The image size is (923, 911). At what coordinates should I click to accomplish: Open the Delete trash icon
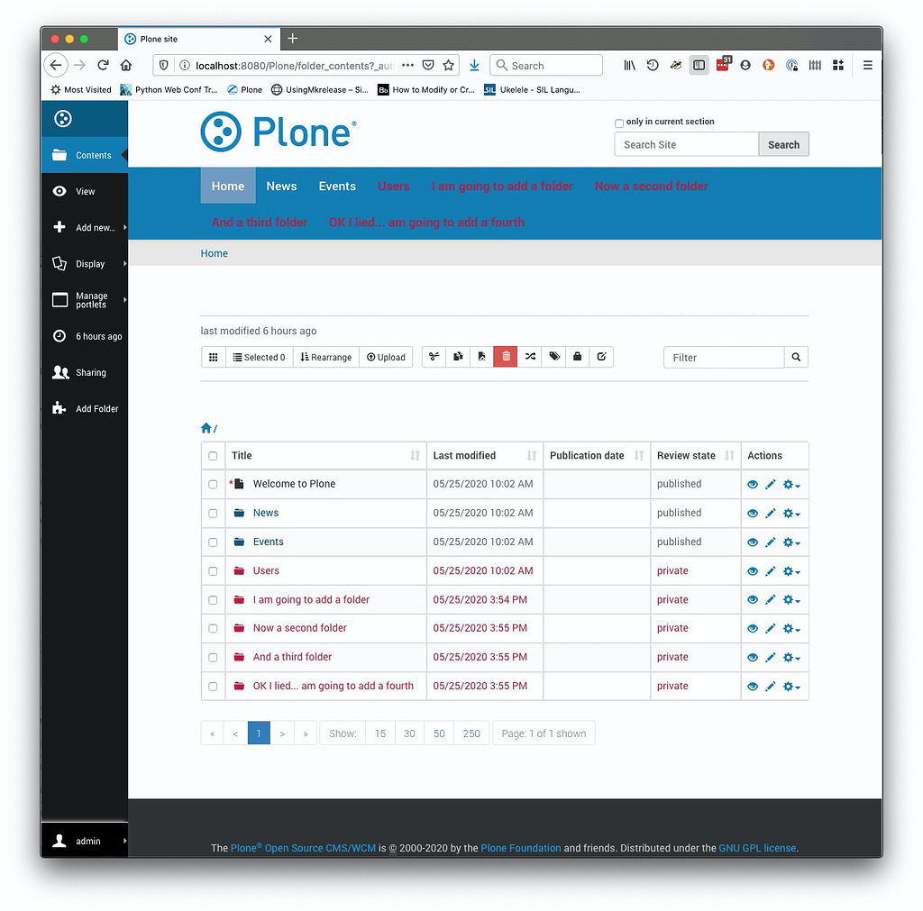[505, 357]
